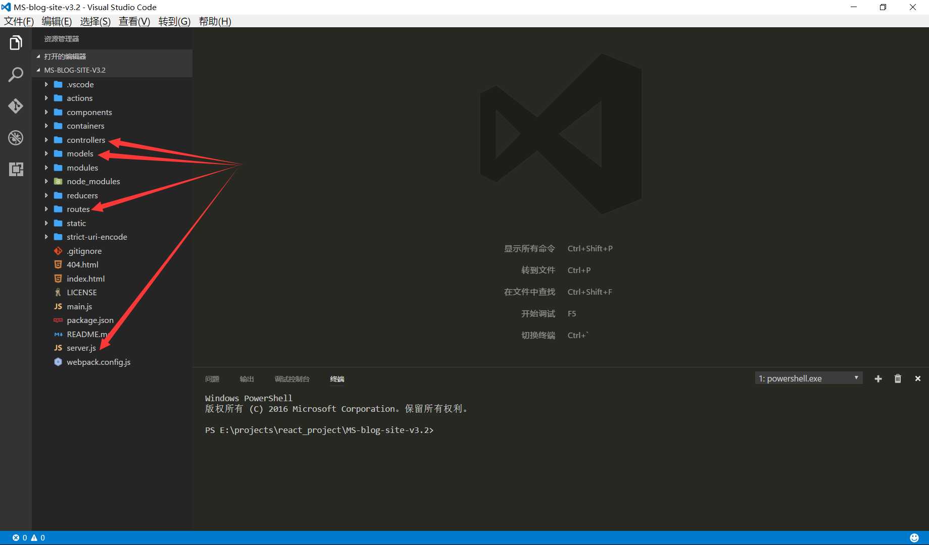
Task: Click the package.json file icon
Action: (x=58, y=320)
